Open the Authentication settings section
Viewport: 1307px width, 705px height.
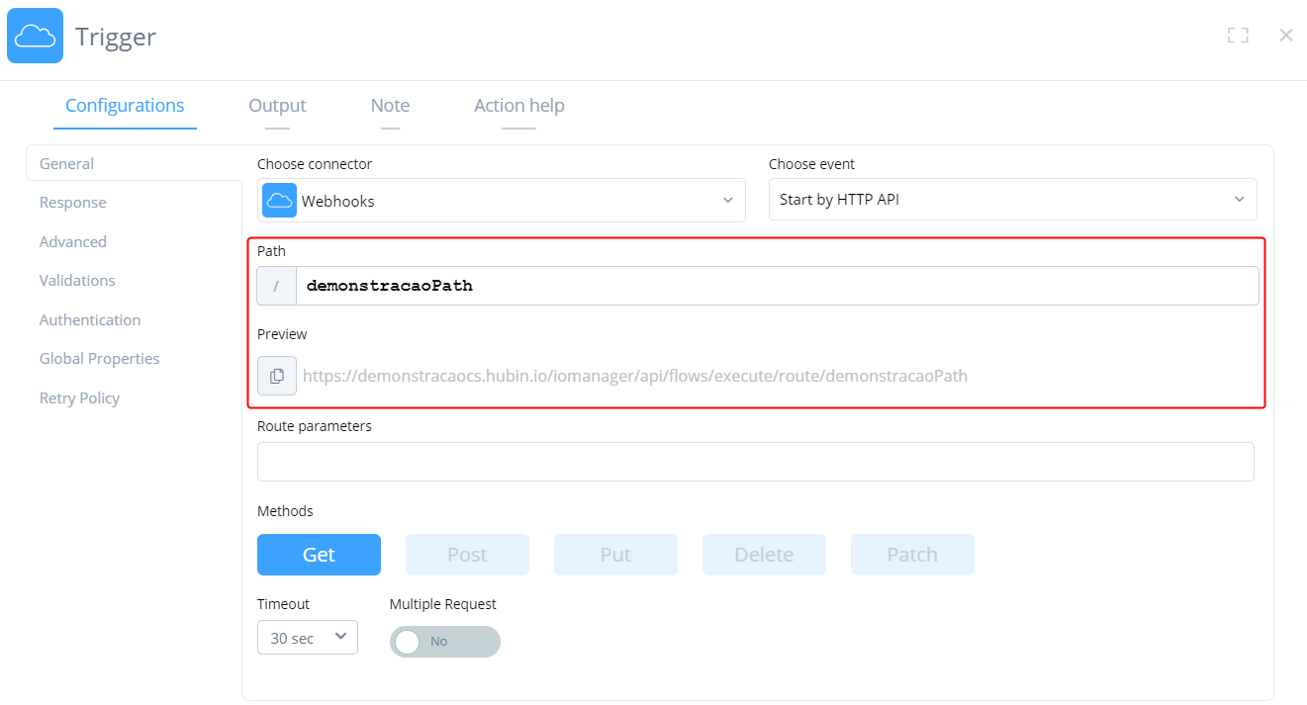tap(90, 319)
